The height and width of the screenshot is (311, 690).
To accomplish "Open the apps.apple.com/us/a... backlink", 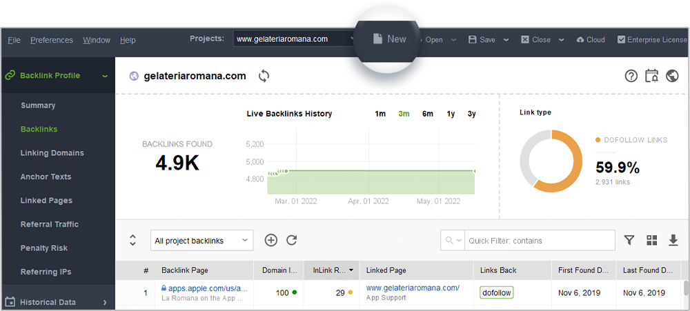I will pyautogui.click(x=208, y=288).
